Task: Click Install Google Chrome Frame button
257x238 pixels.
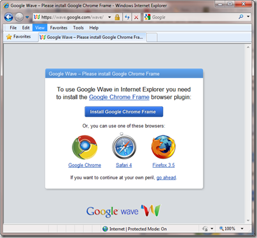Action: [124, 112]
